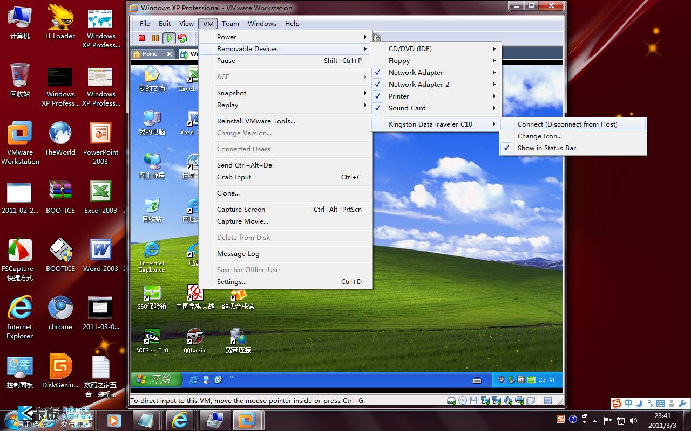This screenshot has height=431, width=691.
Task: Open the Team menu
Action: (x=230, y=23)
